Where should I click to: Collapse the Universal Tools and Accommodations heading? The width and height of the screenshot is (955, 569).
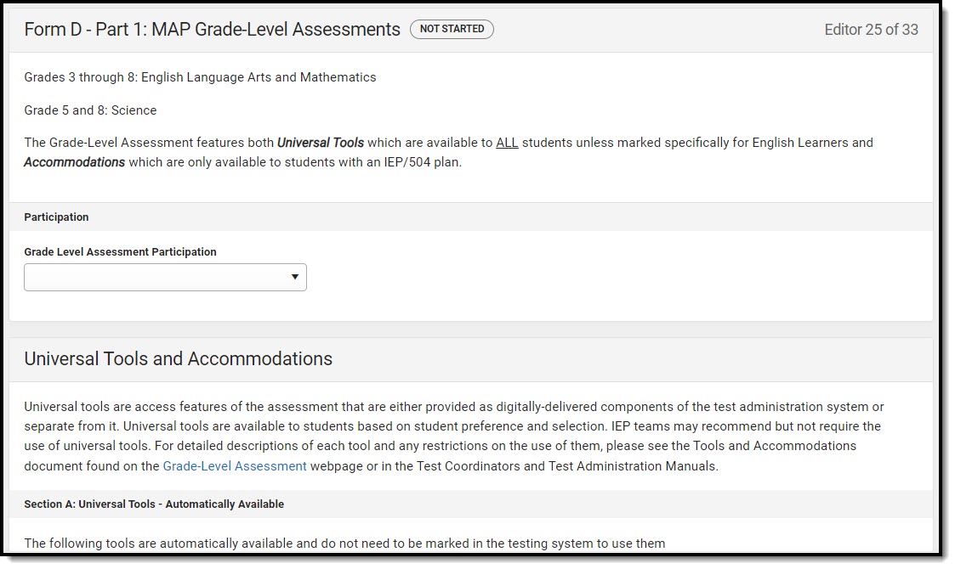coord(179,359)
